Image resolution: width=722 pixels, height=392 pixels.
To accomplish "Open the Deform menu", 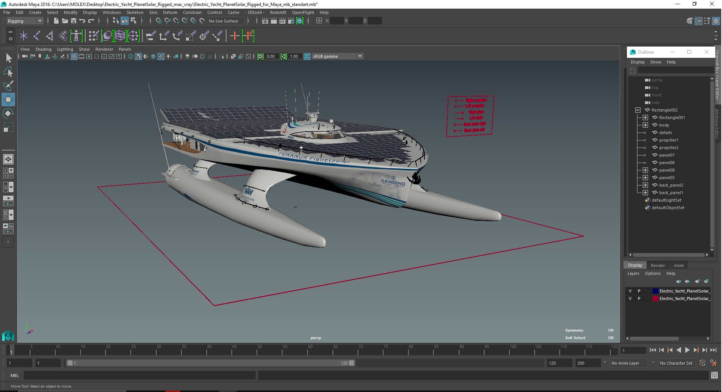I will [x=170, y=12].
